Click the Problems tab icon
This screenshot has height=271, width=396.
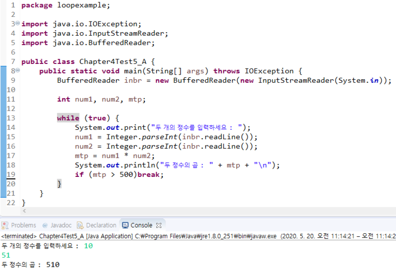5,225
